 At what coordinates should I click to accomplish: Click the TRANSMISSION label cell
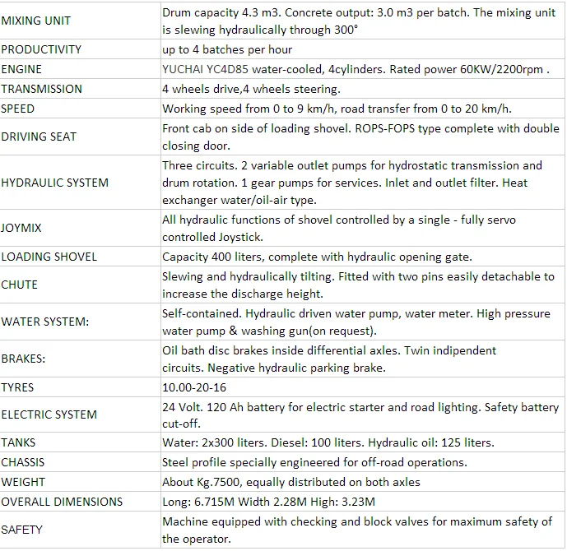(42, 89)
